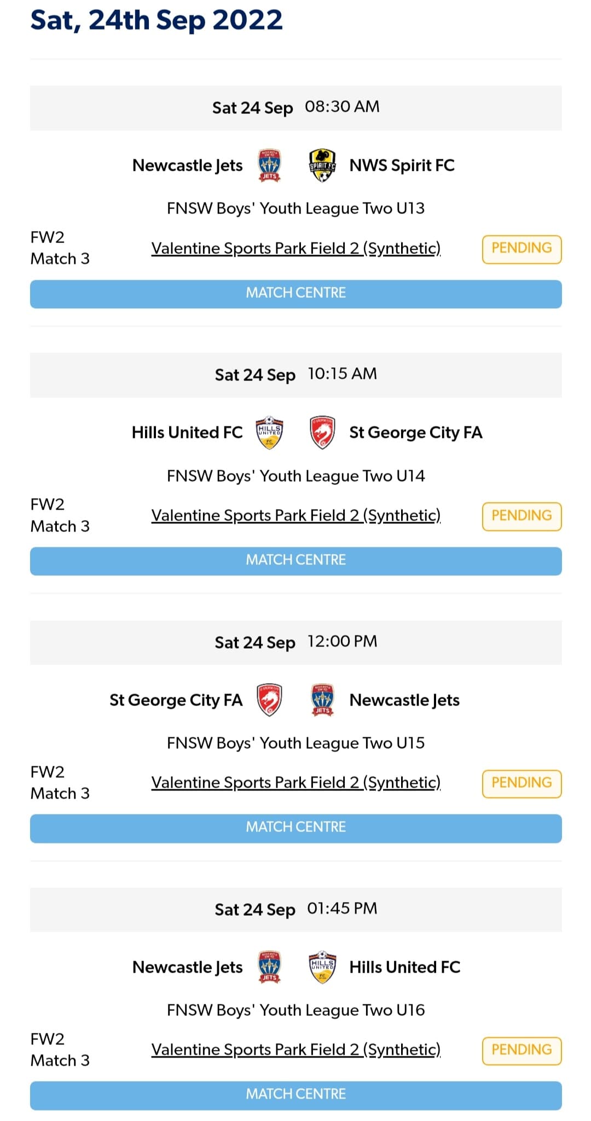Select the NWS Spirit FC team name
This screenshot has height=1121, width=591.
click(x=402, y=165)
